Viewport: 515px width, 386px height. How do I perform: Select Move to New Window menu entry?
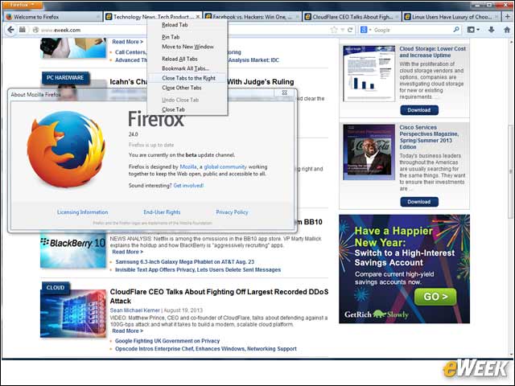click(x=187, y=47)
